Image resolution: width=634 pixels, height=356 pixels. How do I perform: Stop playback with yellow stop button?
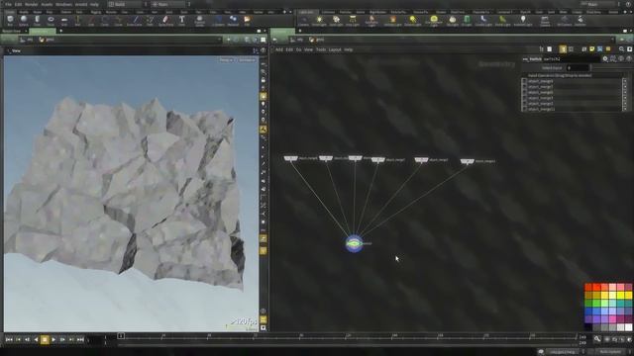pos(45,340)
